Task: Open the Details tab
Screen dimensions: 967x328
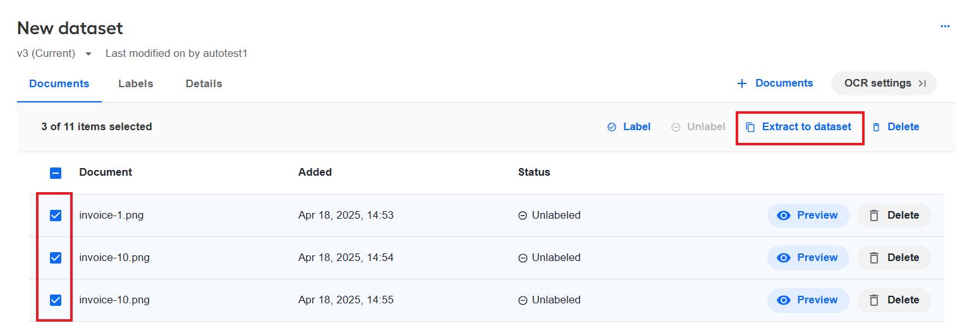Action: point(204,83)
